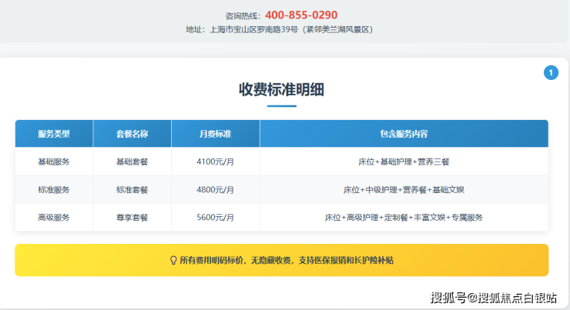This screenshot has height=310, width=570.
Task: Call the hotline number 400-855-0290
Action: click(300, 15)
